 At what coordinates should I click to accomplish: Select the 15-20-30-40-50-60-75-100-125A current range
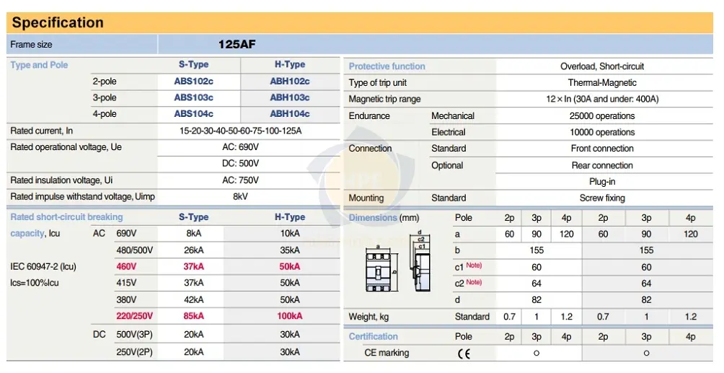[240, 131]
